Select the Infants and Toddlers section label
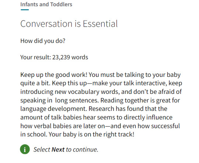Viewport: 199px width, 163px height. pyautogui.click(x=46, y=4)
